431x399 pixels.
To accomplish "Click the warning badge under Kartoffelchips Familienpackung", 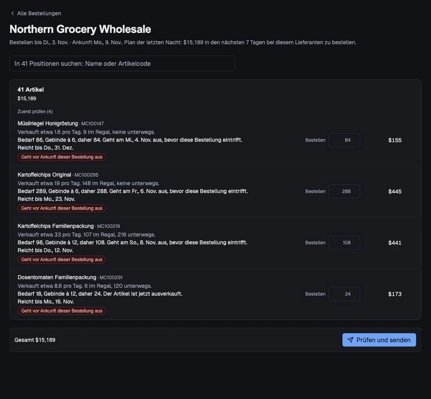I will (x=62, y=260).
